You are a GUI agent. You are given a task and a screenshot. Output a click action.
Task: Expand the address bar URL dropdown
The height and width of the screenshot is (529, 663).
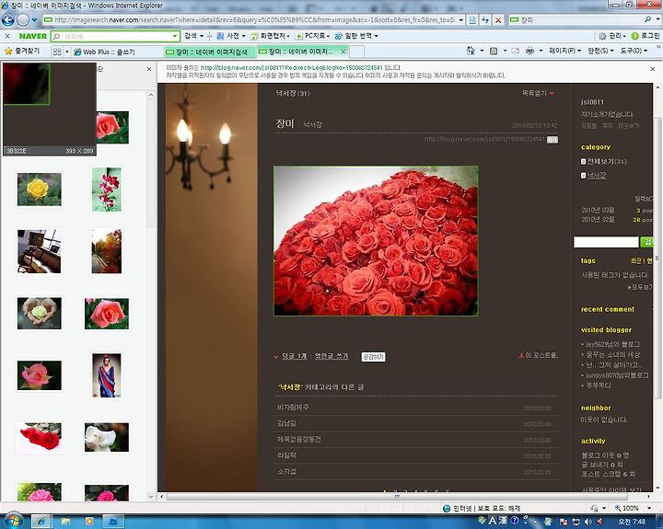[x=461, y=20]
